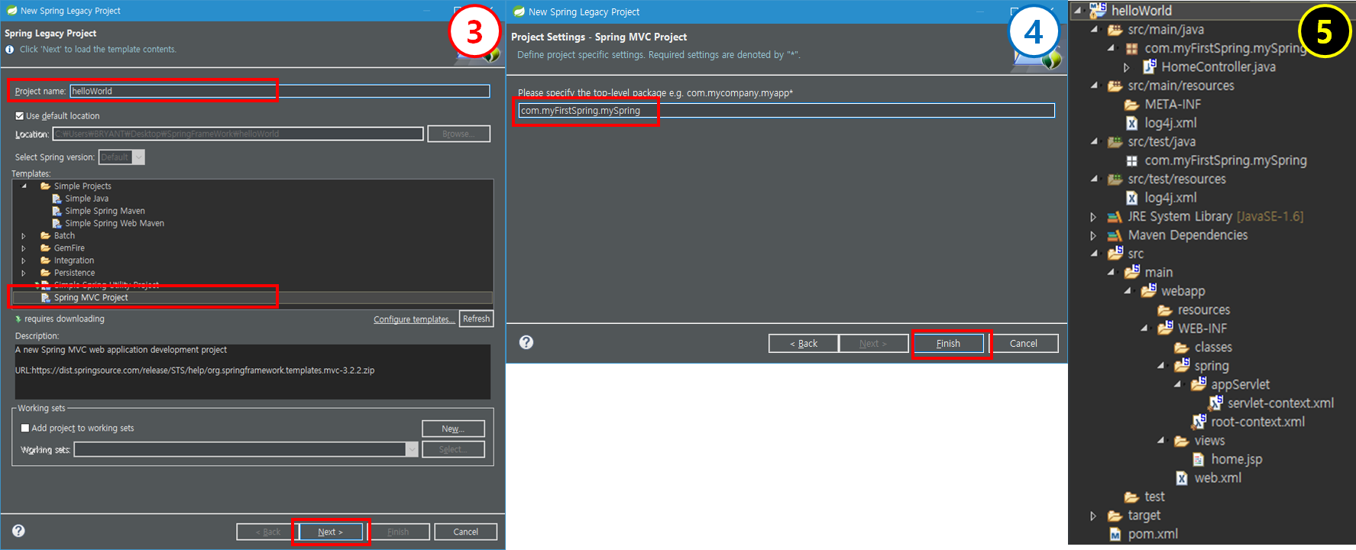
Task: Click the Batch folder icon
Action: [46, 235]
